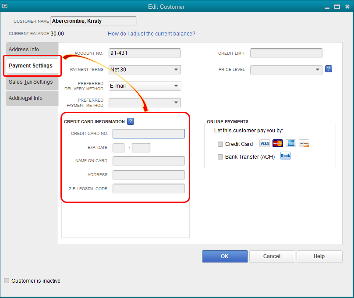Enable Credit Card online payment checkbox
Image resolution: width=354 pixels, height=298 pixels.
click(220, 144)
